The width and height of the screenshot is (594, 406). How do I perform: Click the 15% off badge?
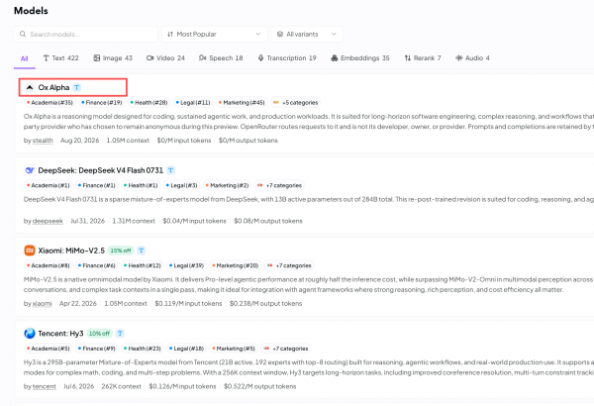[121, 251]
